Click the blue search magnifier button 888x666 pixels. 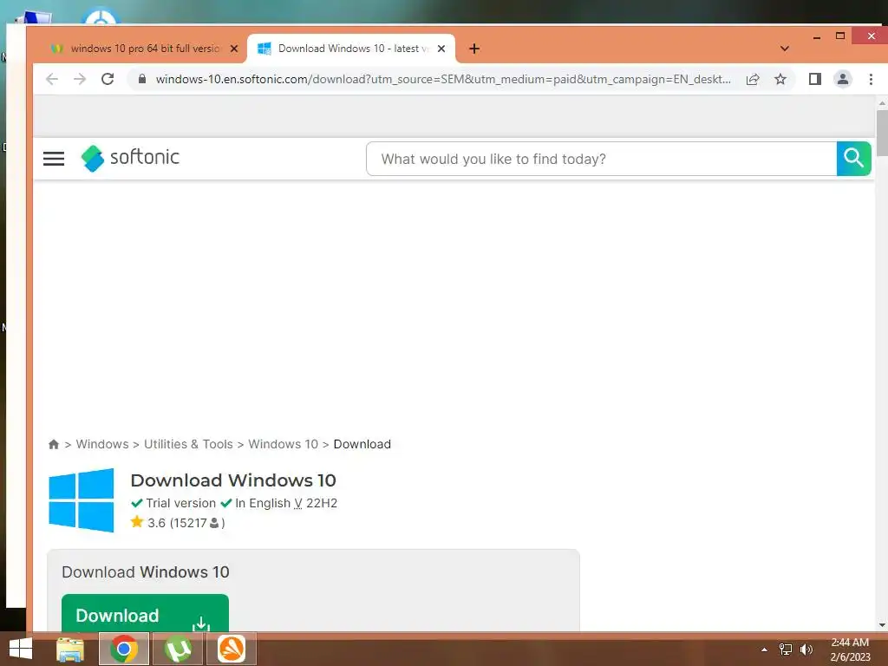pyautogui.click(x=853, y=159)
